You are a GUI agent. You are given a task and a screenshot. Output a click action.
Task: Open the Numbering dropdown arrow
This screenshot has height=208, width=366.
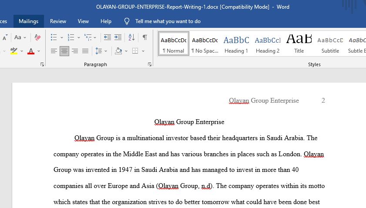click(x=79, y=37)
